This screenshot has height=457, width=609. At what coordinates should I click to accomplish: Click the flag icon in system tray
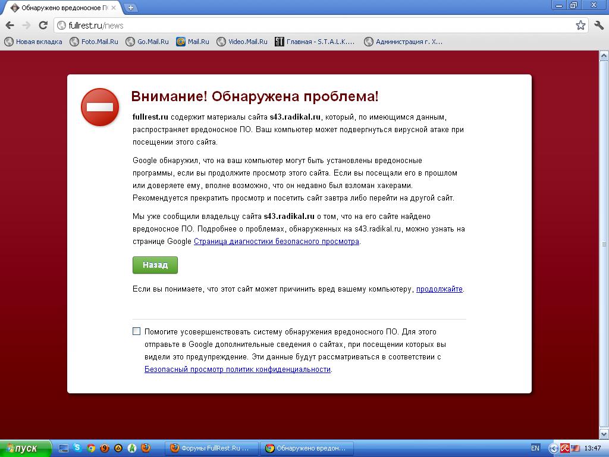pyautogui.click(x=575, y=449)
